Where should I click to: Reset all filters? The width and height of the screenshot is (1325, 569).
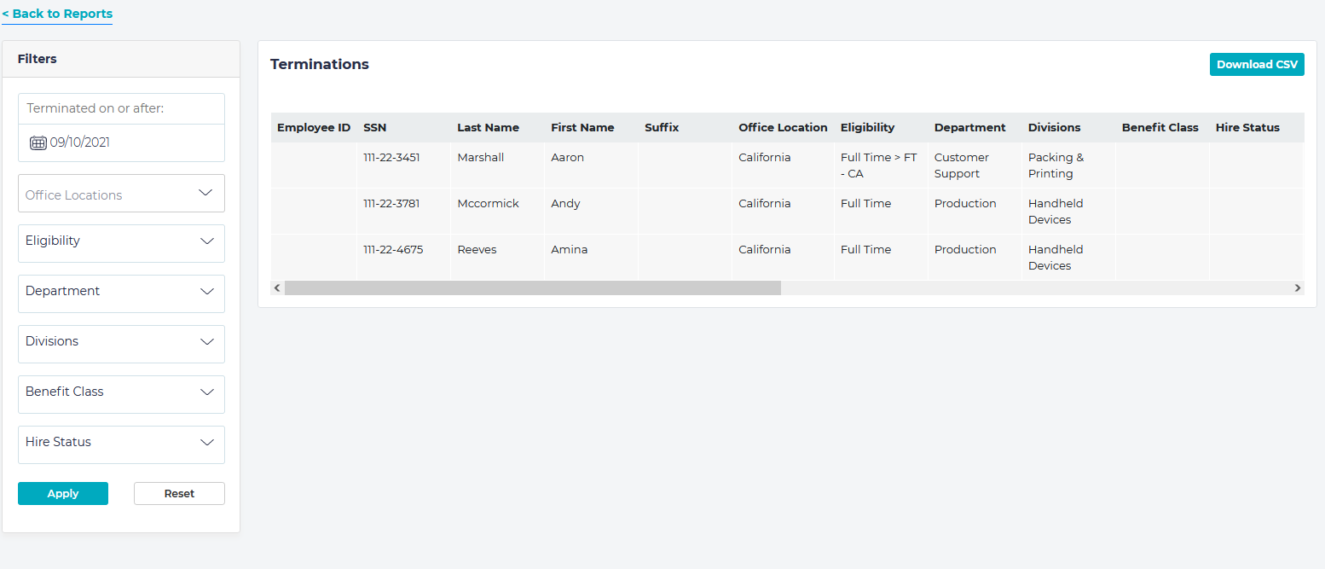point(179,493)
